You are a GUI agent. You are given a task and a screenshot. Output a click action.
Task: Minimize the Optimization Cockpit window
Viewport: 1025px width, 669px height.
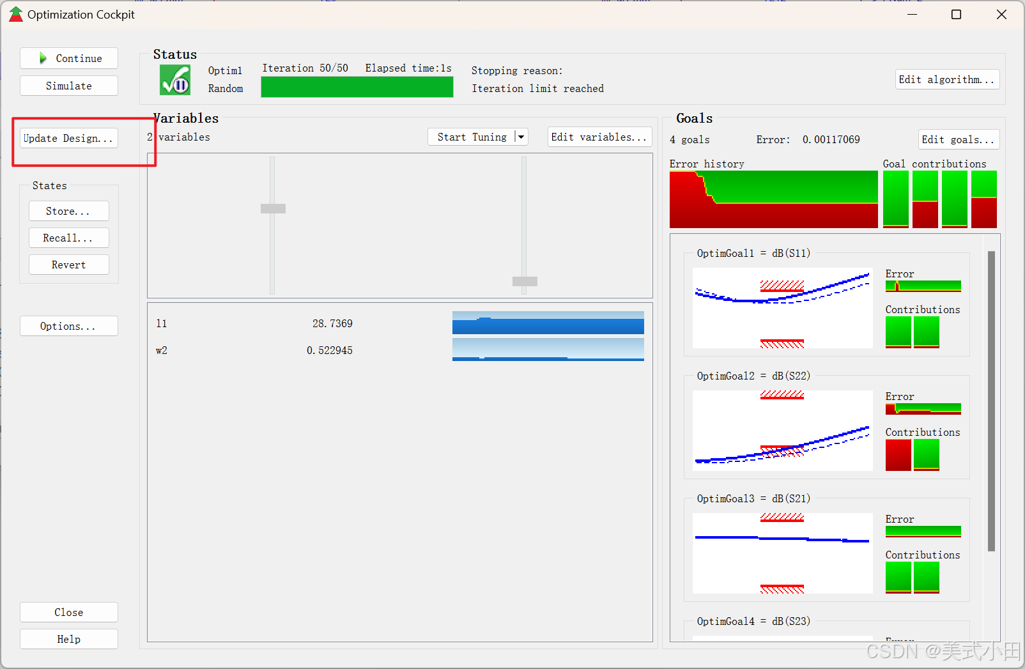pos(913,14)
